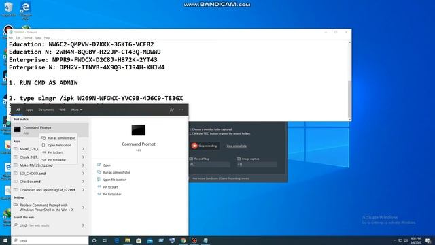Click Notepad scrollbar down arrow
Screen dimensions: 435x245
click(x=349, y=120)
